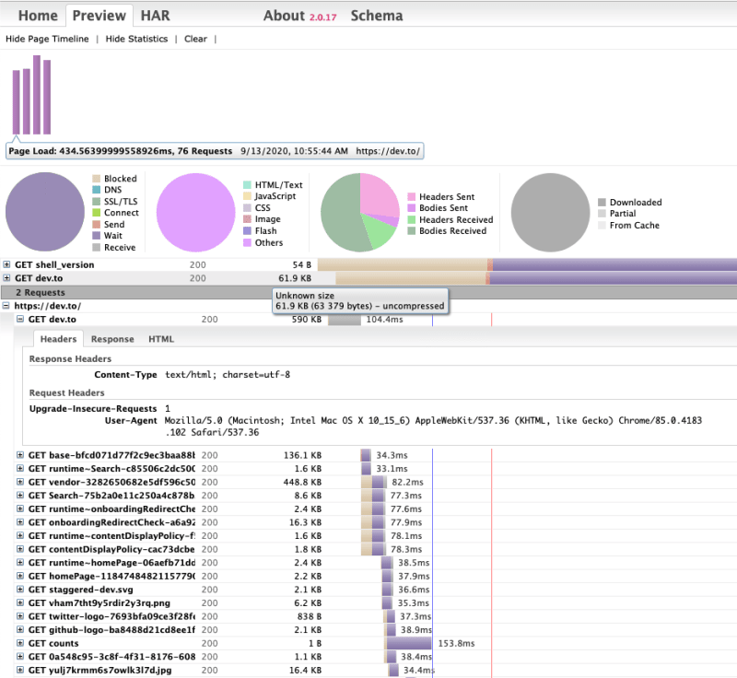Screen dimensions: 737x678
Task: Expand the GET shell_version request
Action: (6, 264)
